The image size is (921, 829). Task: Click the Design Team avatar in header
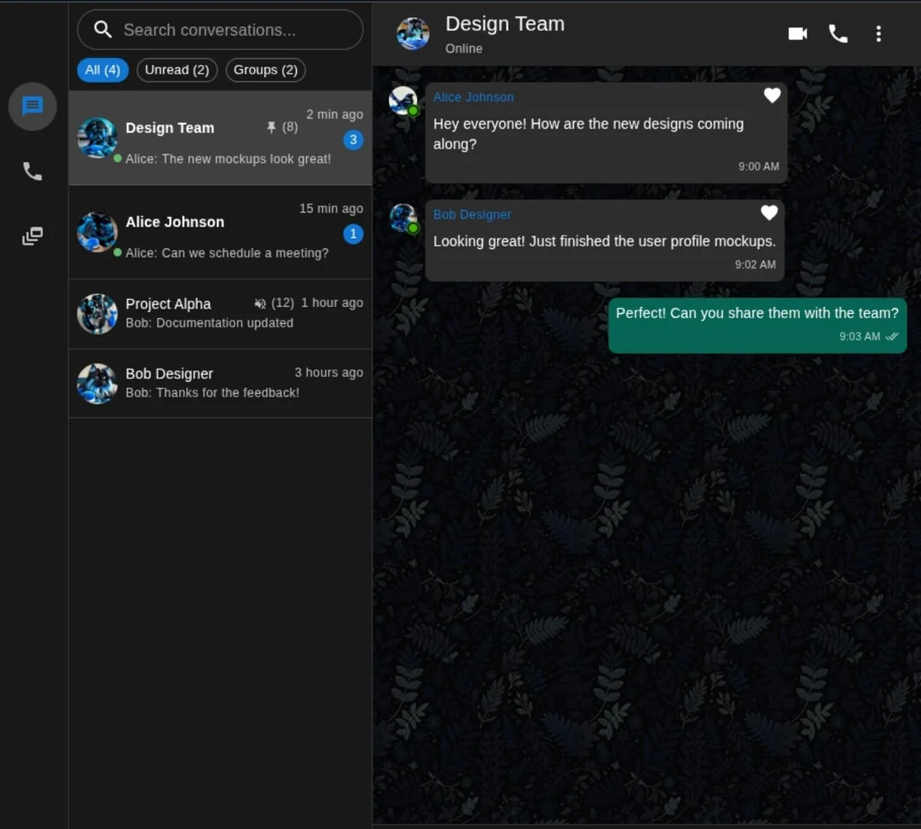pyautogui.click(x=413, y=33)
